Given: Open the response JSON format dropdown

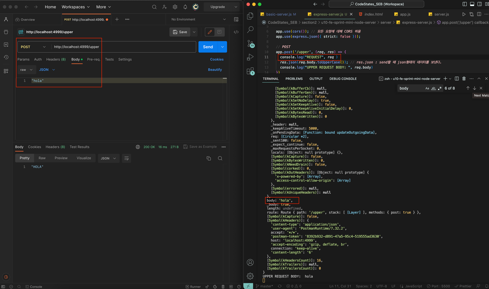Looking at the screenshot, I should (109, 158).
